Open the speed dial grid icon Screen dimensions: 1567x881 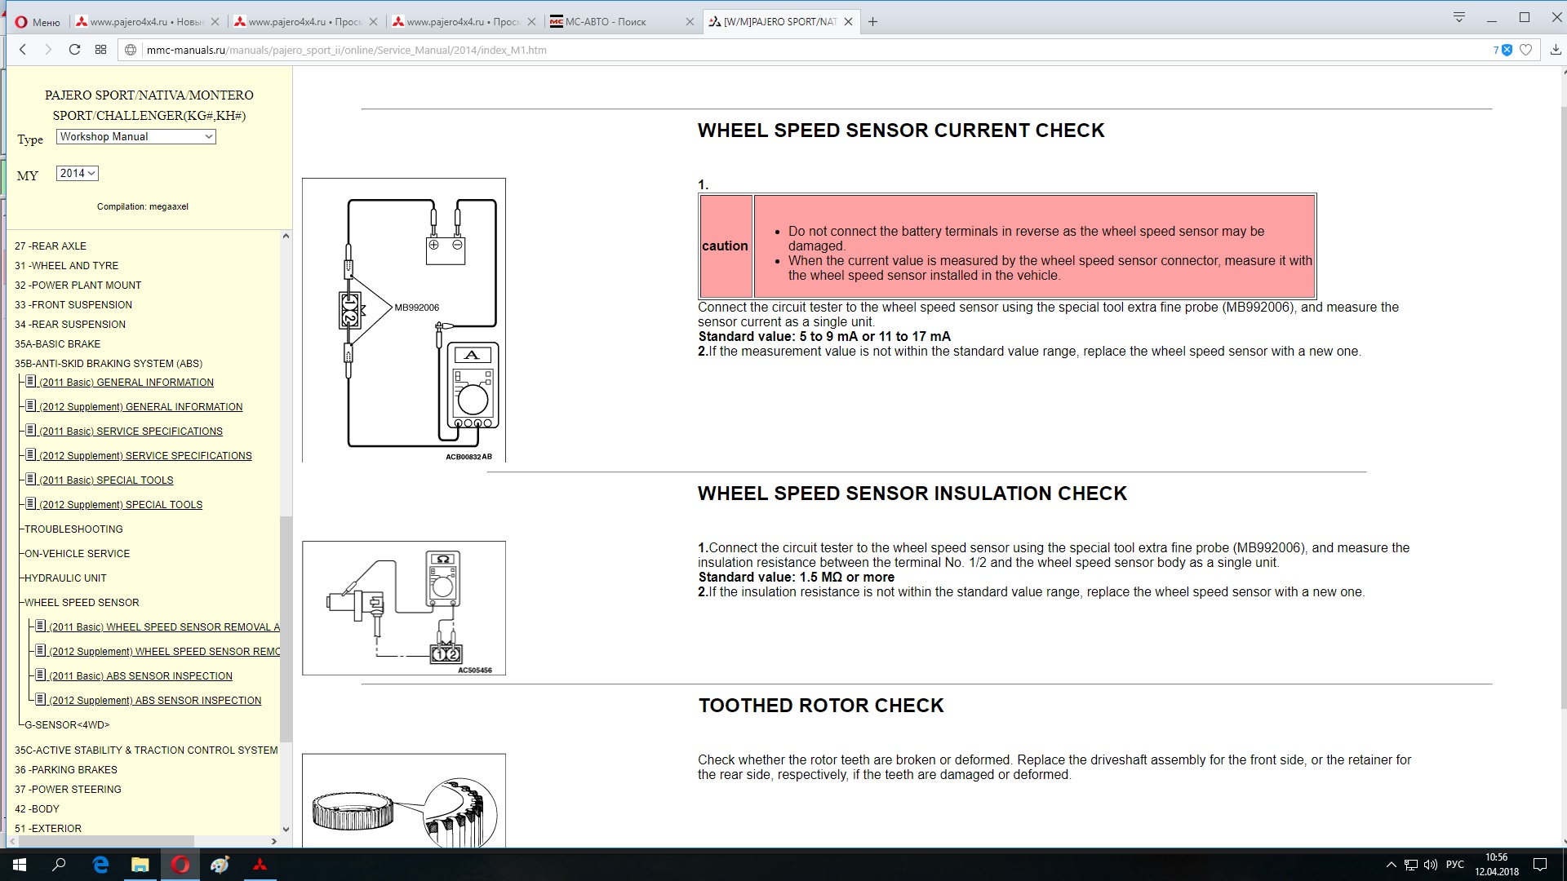pos(101,50)
